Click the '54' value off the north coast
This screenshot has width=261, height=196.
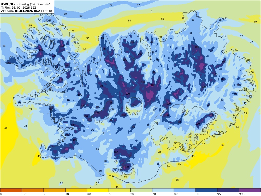(x=129, y=21)
